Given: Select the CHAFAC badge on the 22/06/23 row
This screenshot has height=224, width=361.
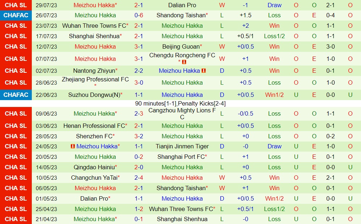Looking at the screenshot, I should pyautogui.click(x=16, y=95).
